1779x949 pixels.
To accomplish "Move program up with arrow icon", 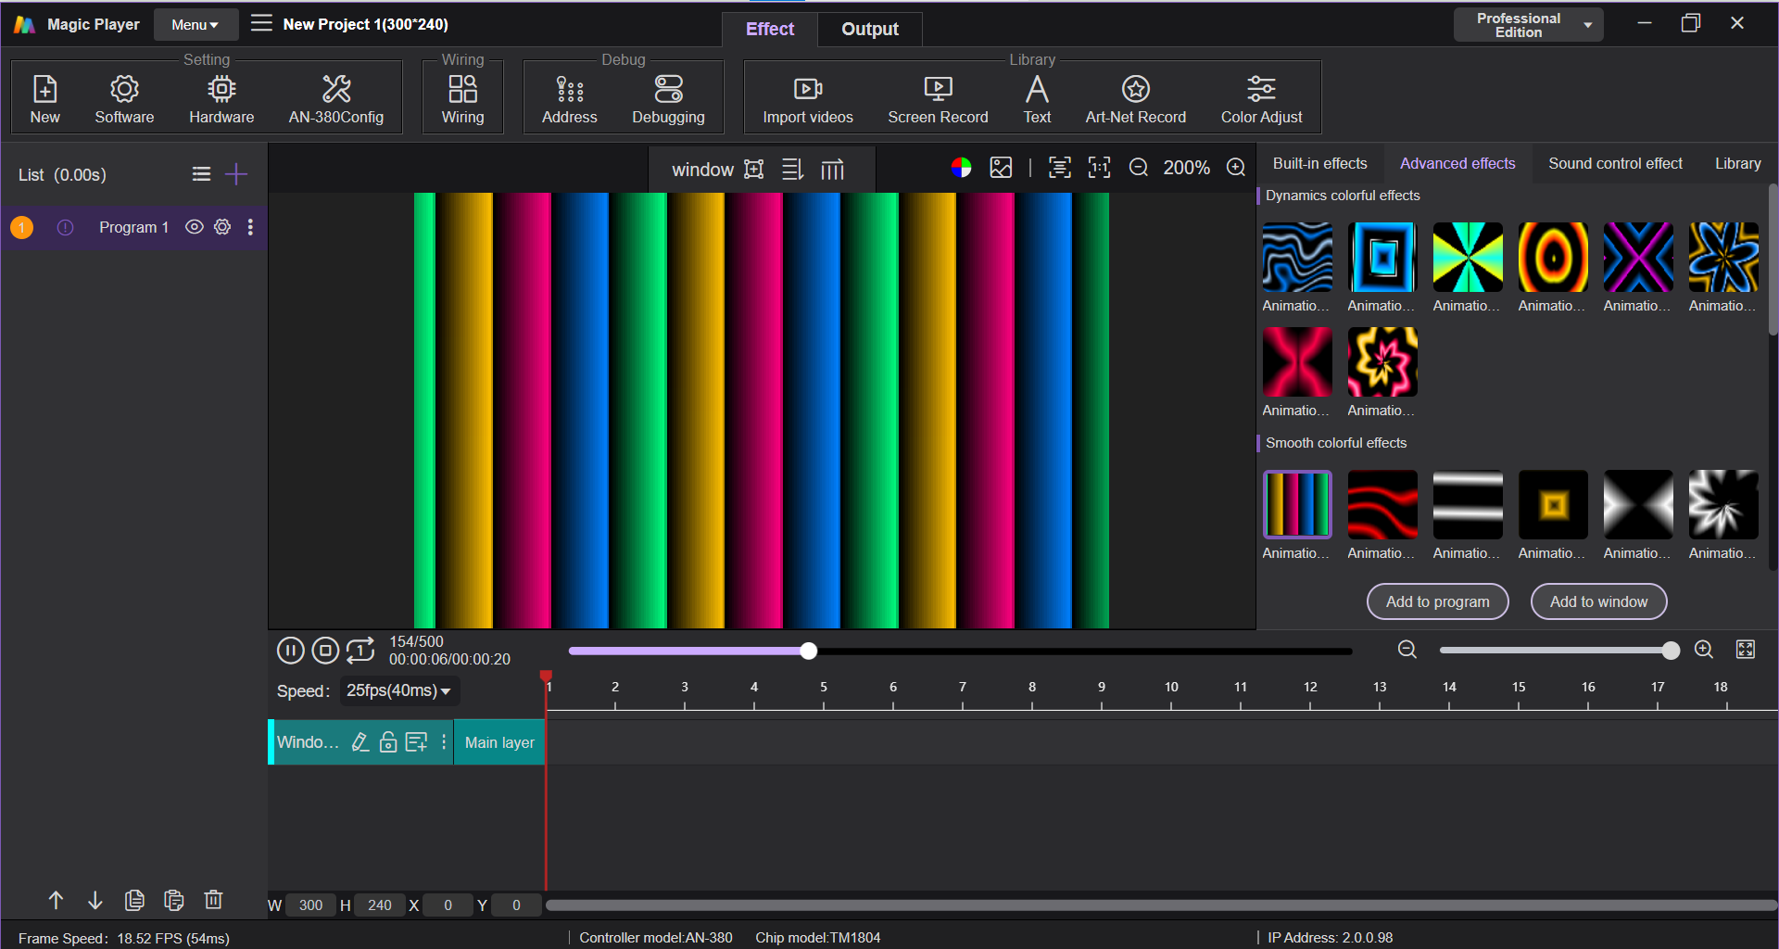I will (56, 900).
